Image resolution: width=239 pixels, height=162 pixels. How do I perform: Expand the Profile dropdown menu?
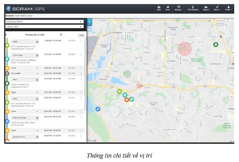tap(228, 8)
